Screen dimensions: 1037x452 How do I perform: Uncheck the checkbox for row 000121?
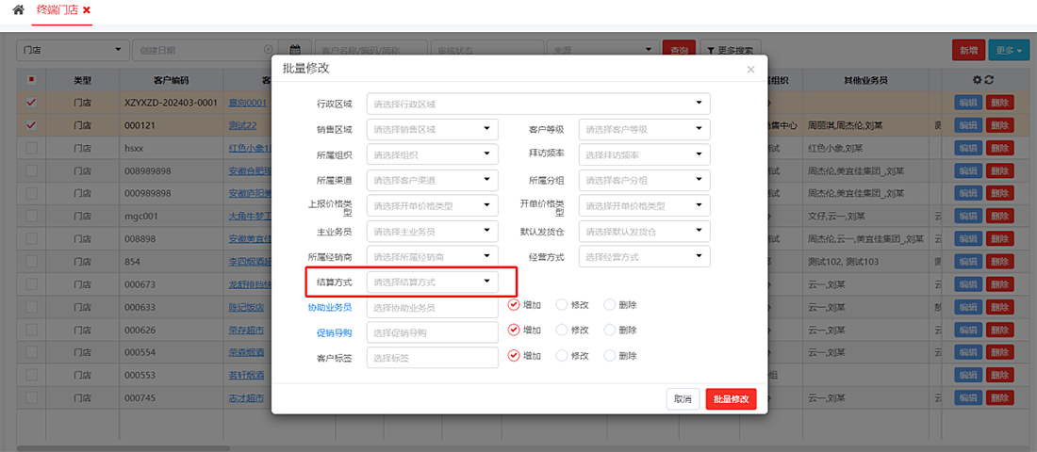[x=32, y=125]
